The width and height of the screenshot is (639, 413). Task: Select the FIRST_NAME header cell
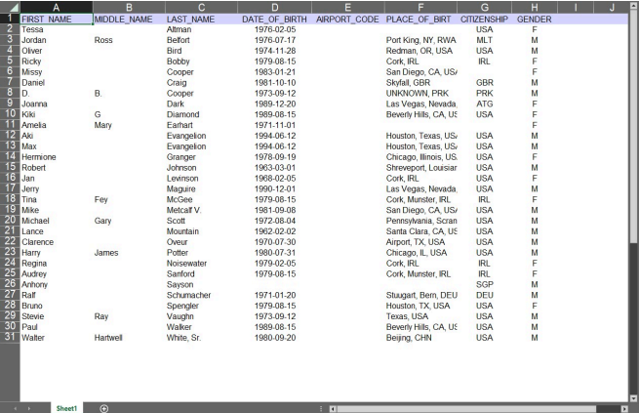tap(57, 20)
